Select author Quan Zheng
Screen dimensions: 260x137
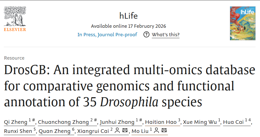(x=55, y=131)
